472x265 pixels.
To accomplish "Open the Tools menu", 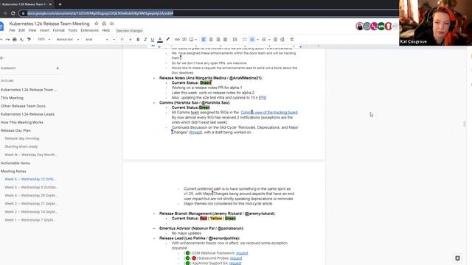I will [x=72, y=30].
